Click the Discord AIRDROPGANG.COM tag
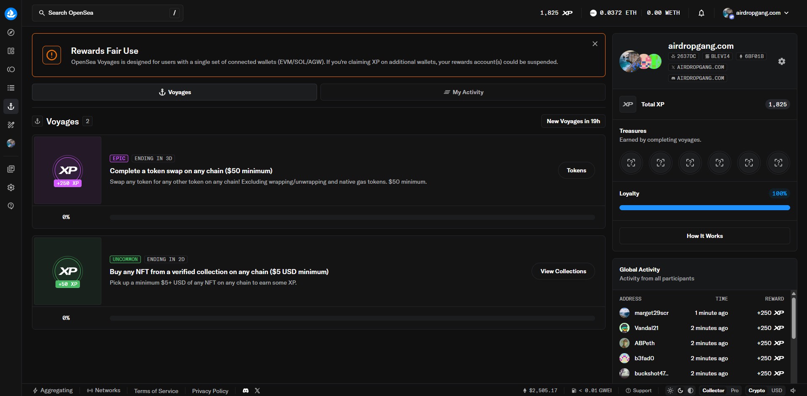This screenshot has width=807, height=396. point(698,78)
